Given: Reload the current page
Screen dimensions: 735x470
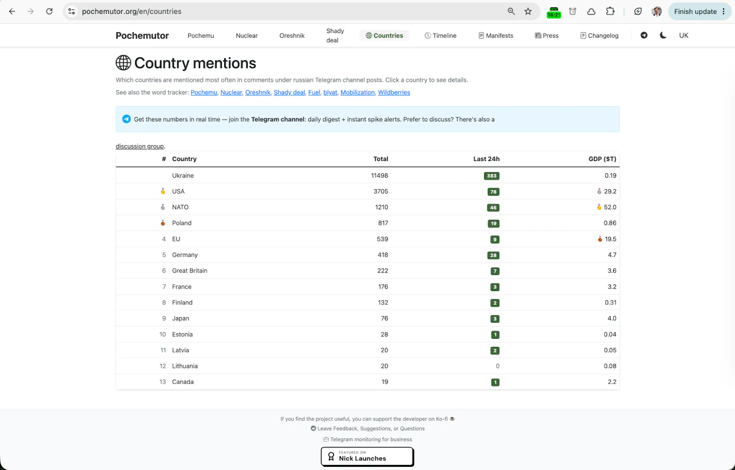Looking at the screenshot, I should [49, 11].
